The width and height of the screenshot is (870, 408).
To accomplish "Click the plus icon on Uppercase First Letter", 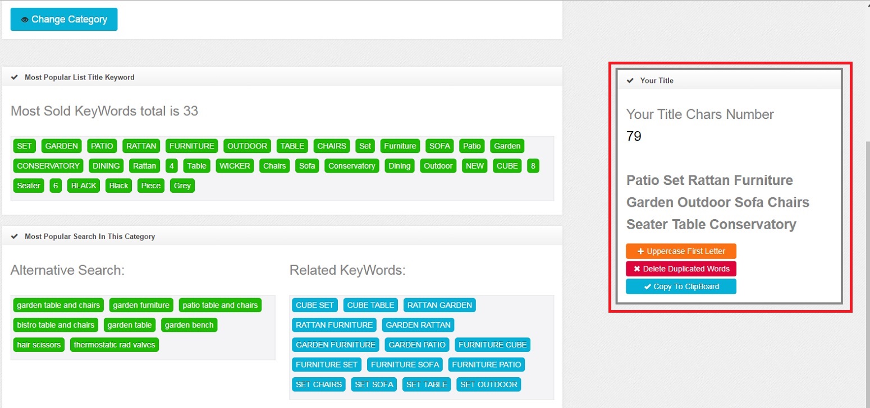I will (x=640, y=252).
